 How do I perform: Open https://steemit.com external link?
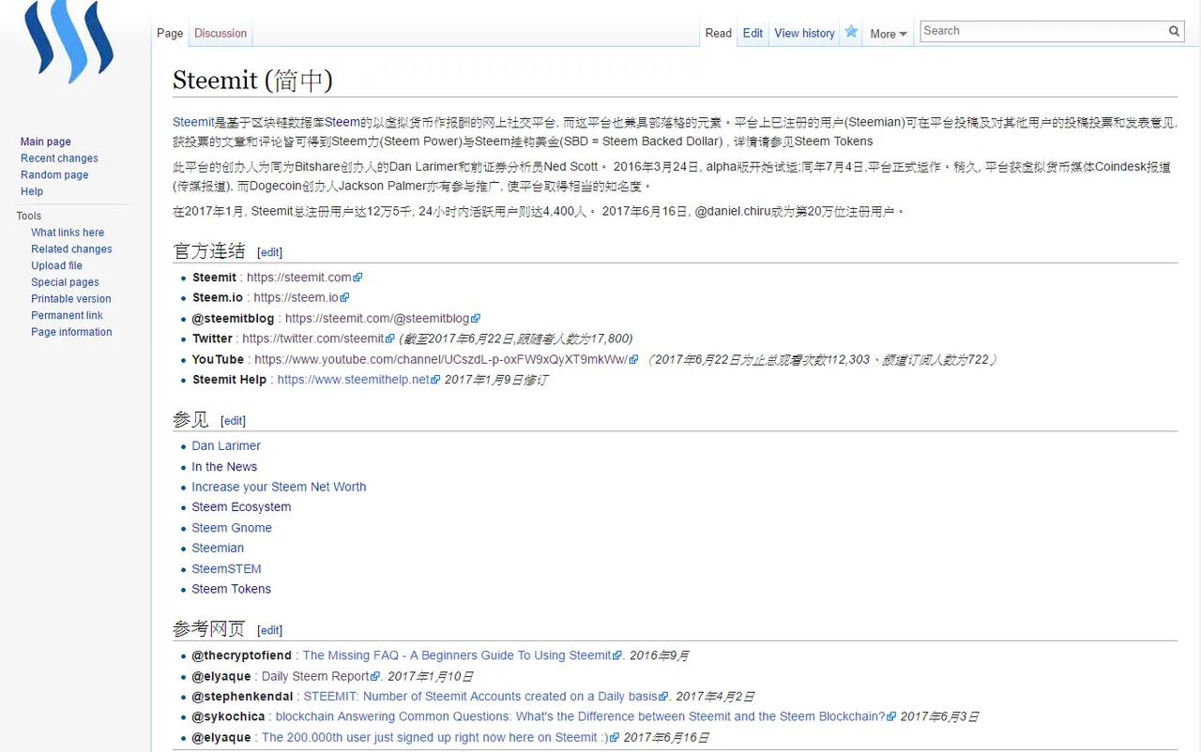click(304, 278)
